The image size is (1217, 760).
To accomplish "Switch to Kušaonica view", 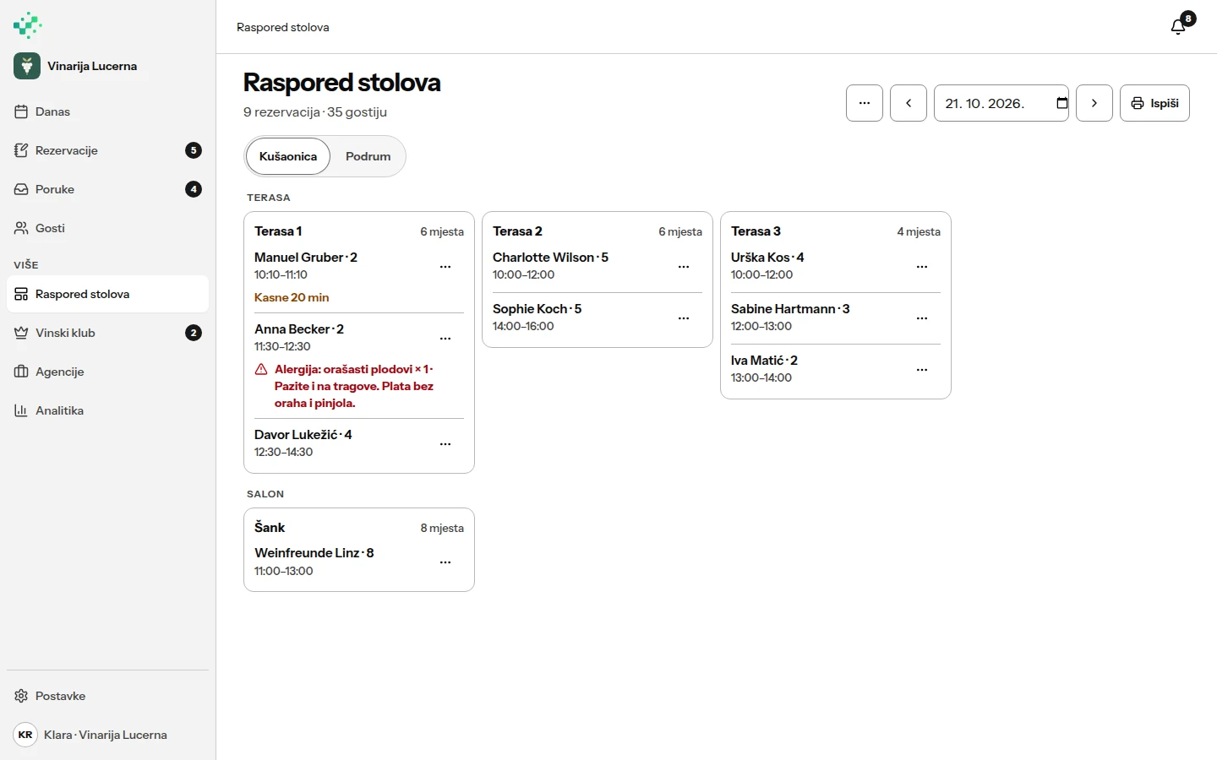I will 288,156.
